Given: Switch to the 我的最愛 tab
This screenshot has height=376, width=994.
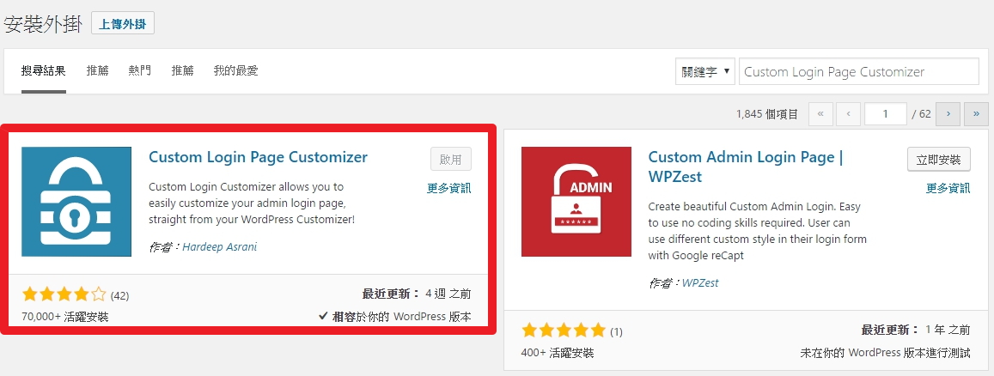Looking at the screenshot, I should (235, 70).
